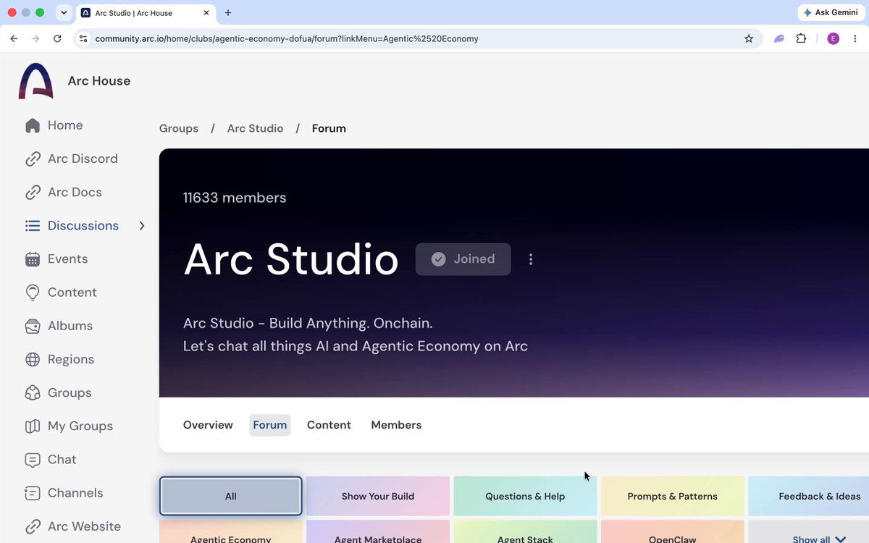Expand Show all forum categories
This screenshot has height=543, width=869.
coord(819,539)
